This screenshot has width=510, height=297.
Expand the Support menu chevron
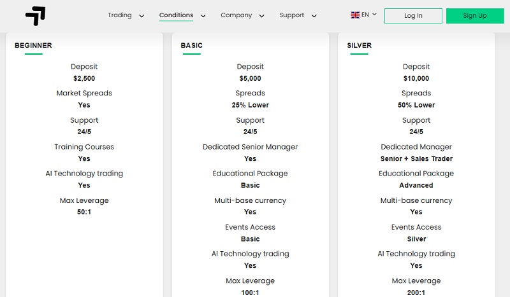(x=314, y=16)
